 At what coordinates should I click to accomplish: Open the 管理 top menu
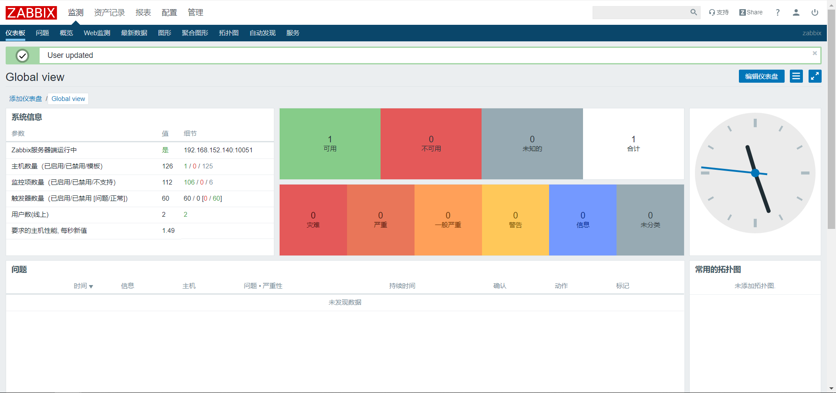coord(195,13)
